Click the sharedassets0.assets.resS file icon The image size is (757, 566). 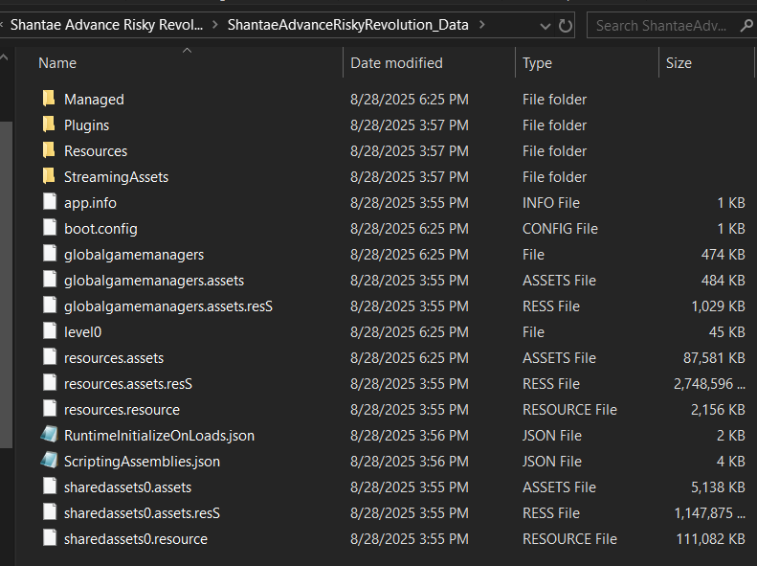click(x=50, y=512)
